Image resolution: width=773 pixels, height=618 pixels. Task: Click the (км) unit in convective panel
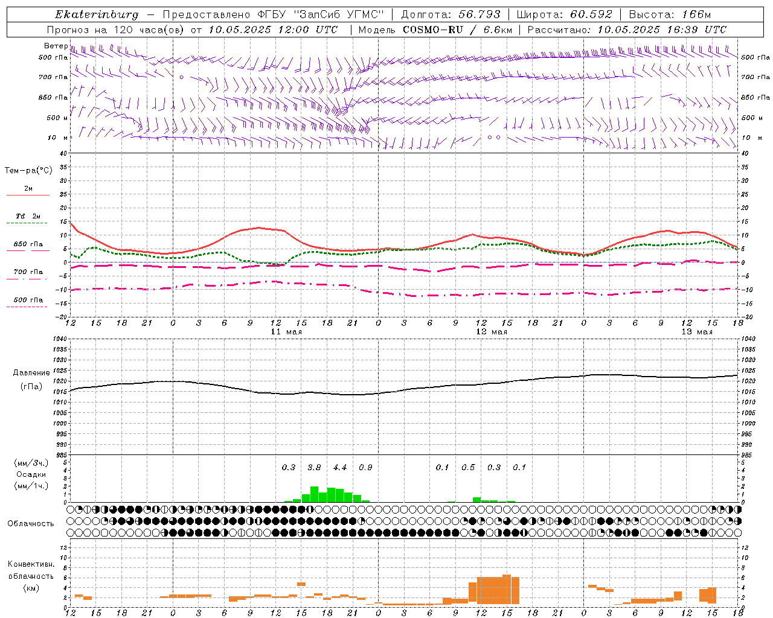click(x=31, y=588)
